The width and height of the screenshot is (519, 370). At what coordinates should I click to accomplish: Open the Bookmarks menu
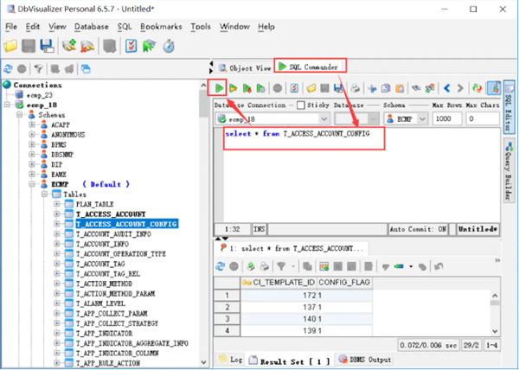coord(162,27)
